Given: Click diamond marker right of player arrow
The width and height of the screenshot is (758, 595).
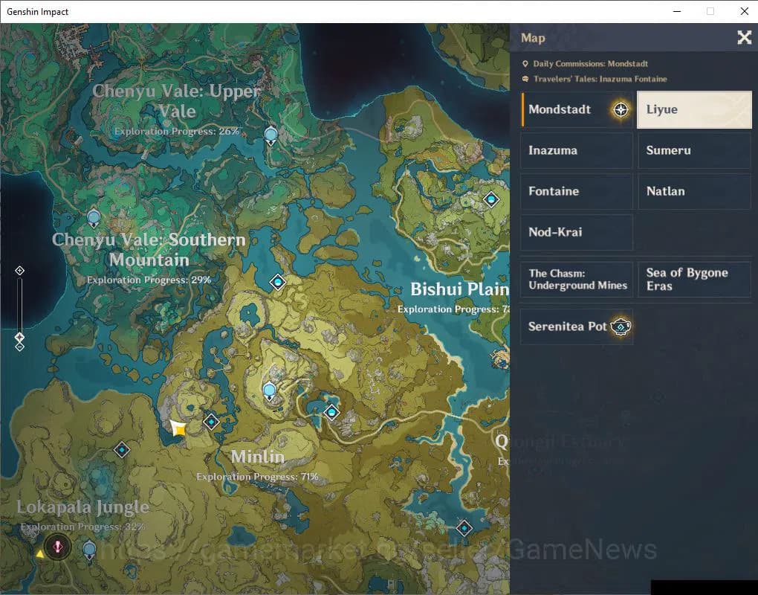Looking at the screenshot, I should point(212,422).
